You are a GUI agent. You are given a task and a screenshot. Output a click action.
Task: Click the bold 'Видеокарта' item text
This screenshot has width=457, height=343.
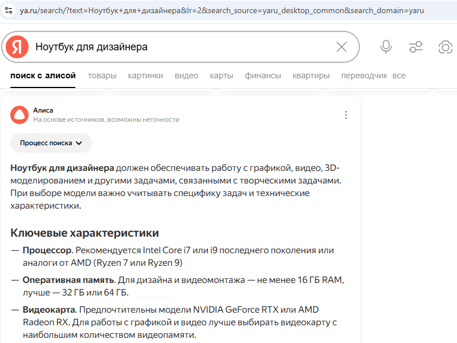(x=49, y=309)
